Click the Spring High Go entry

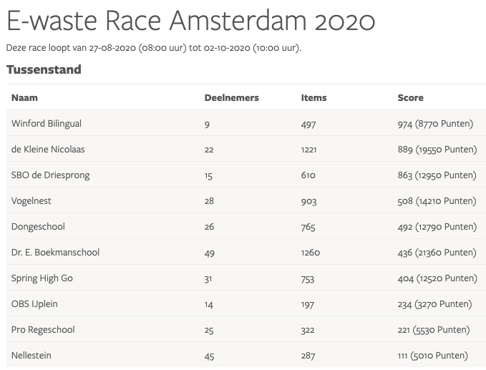42,278
